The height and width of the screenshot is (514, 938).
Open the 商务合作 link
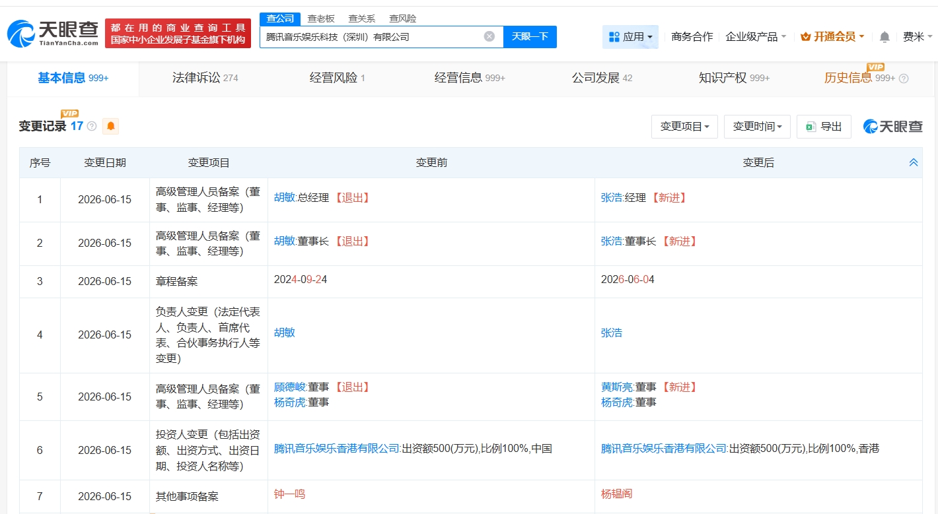(x=692, y=37)
